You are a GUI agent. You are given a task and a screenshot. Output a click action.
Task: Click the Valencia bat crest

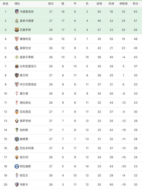click(17, 112)
